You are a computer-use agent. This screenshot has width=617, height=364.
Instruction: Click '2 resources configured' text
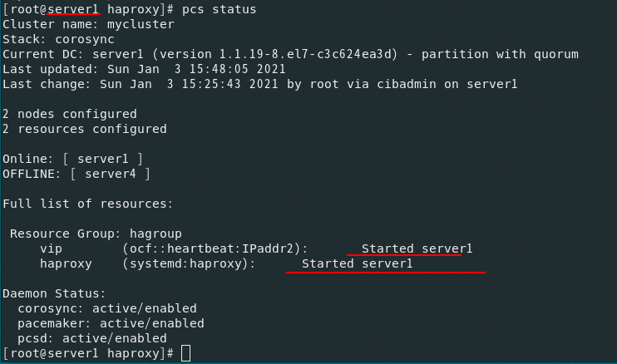[x=85, y=129]
